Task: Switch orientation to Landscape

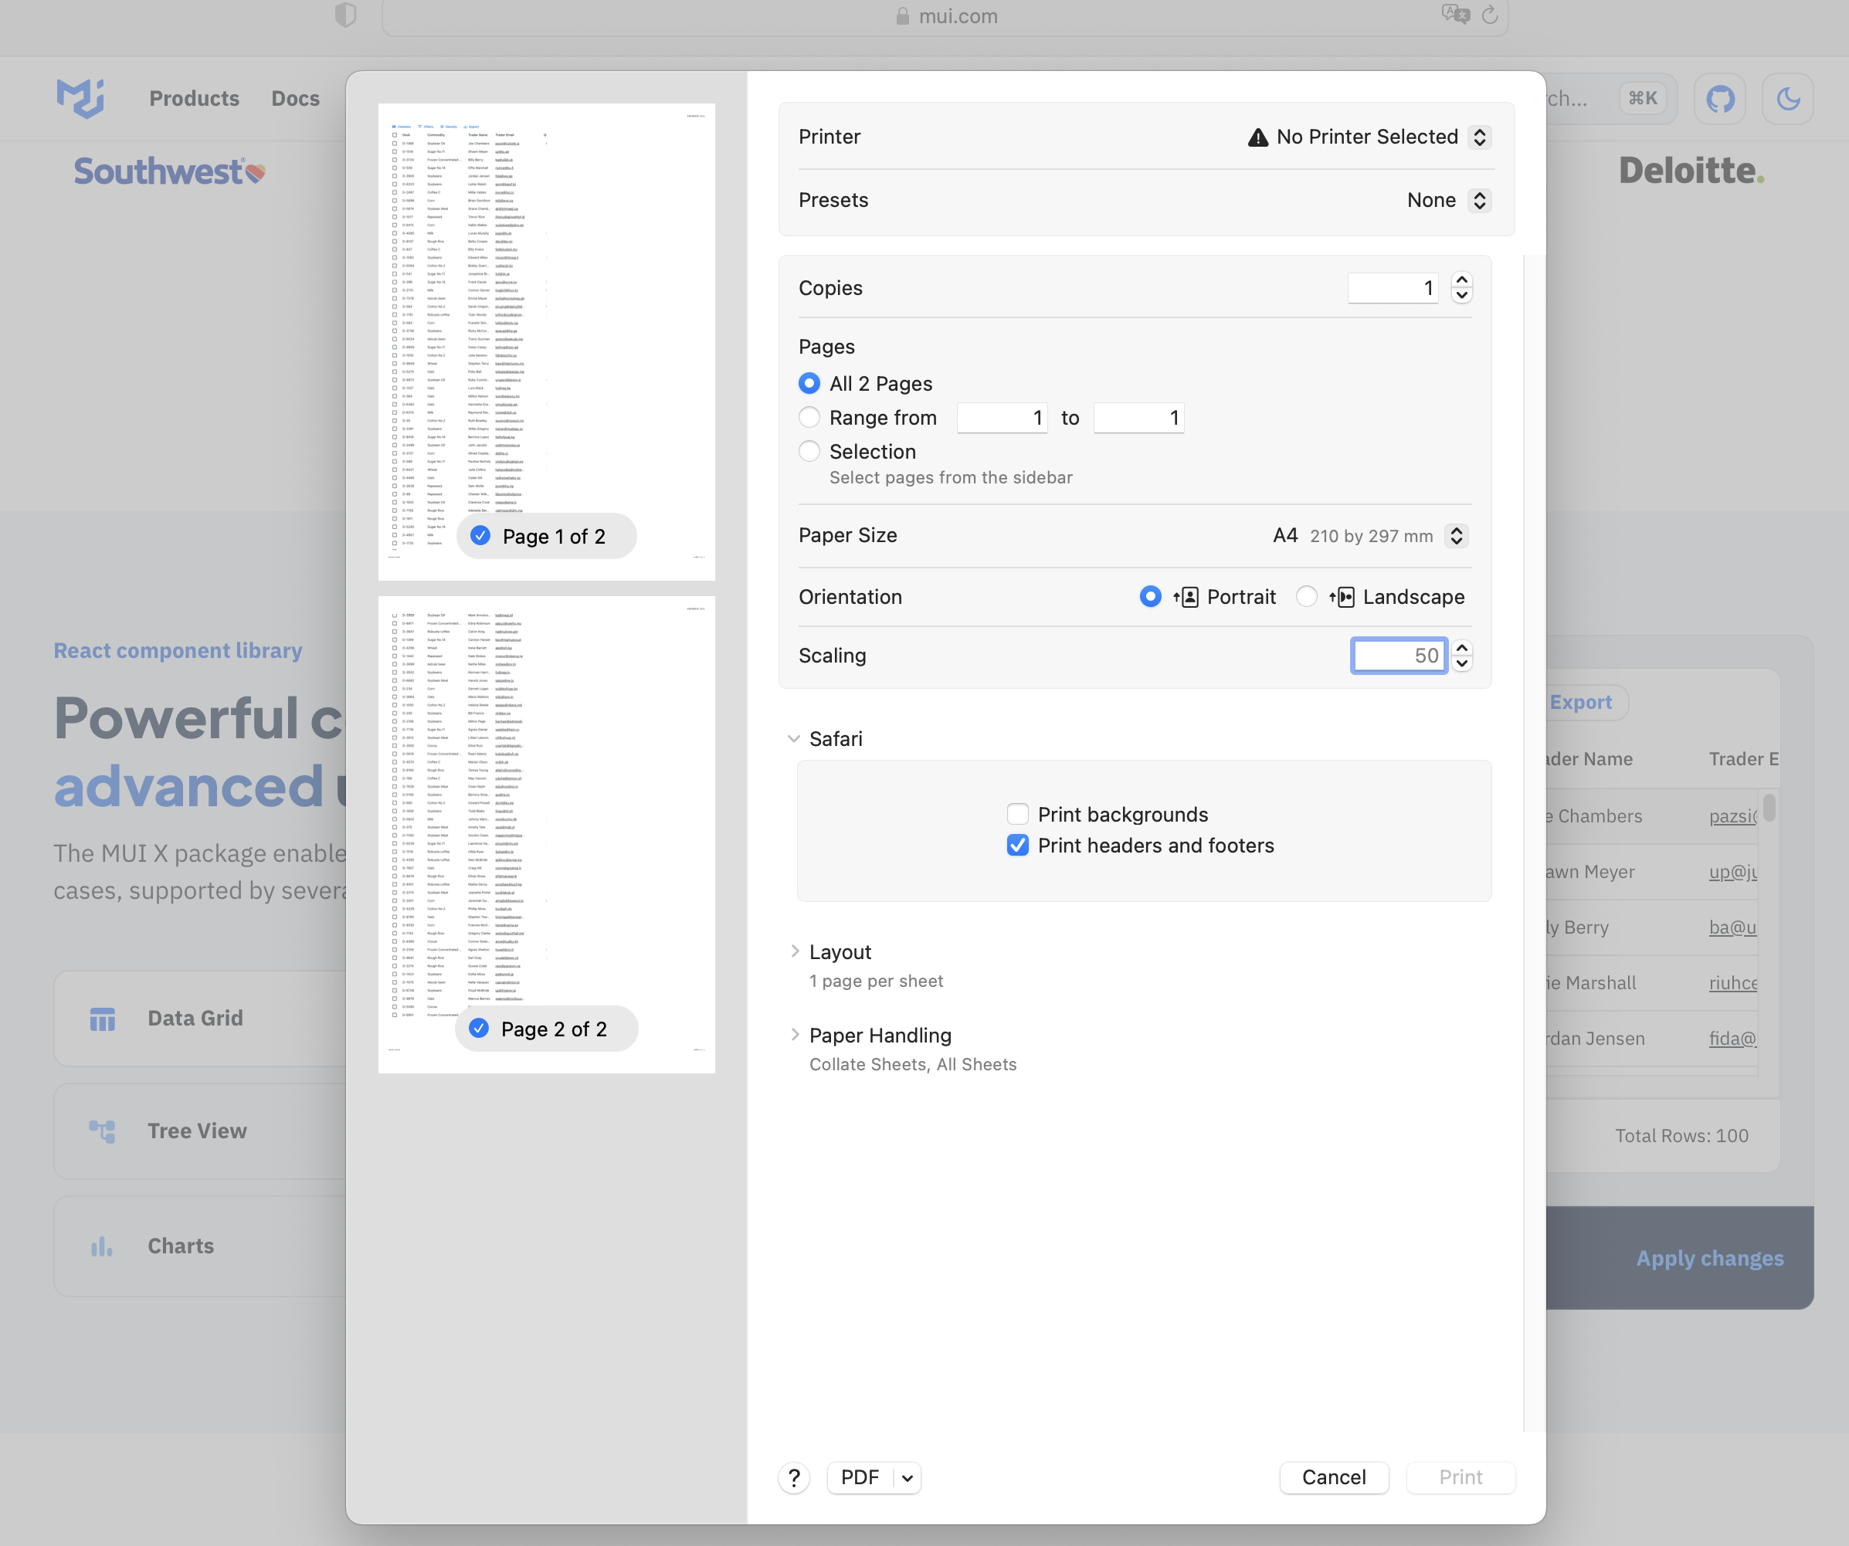Action: pyautogui.click(x=1307, y=596)
